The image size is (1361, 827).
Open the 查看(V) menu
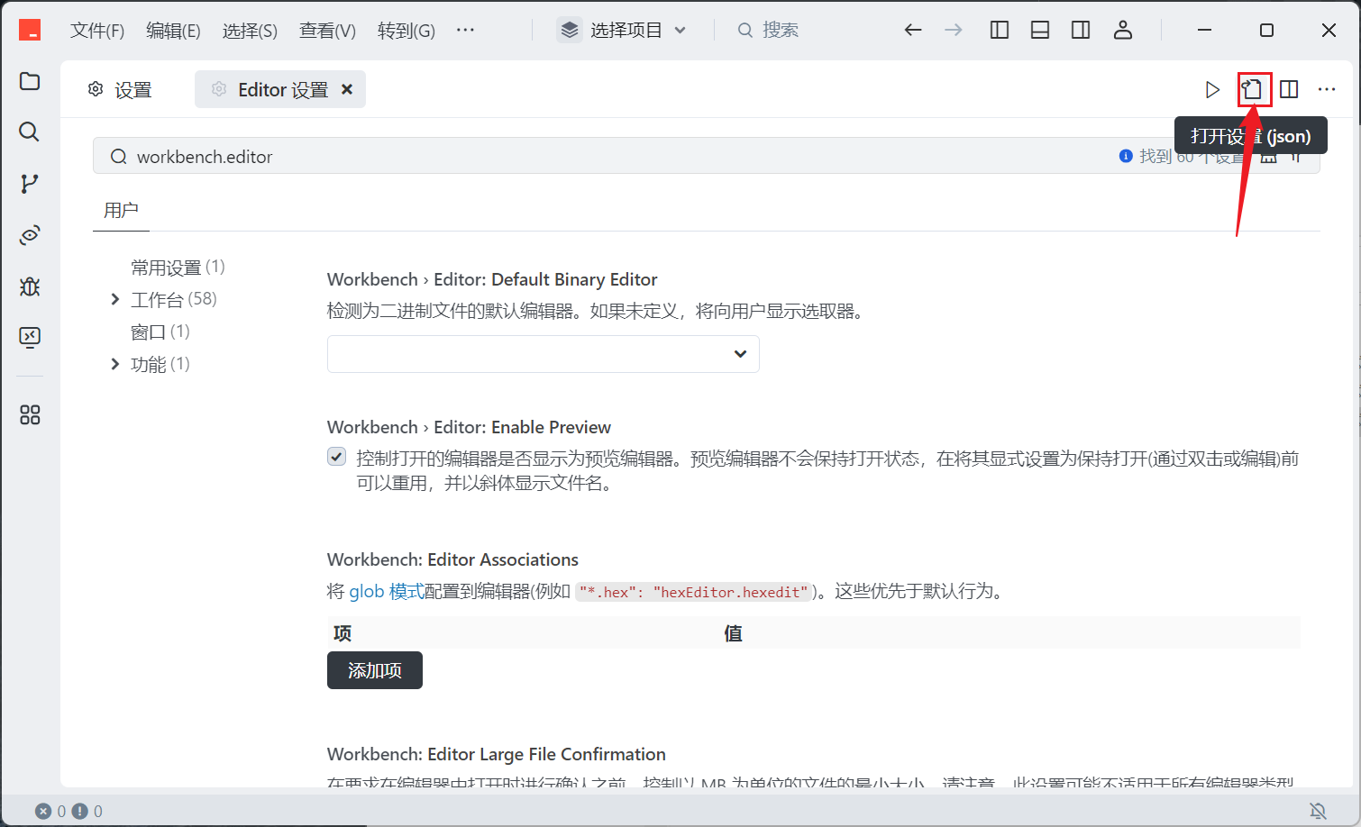point(327,31)
